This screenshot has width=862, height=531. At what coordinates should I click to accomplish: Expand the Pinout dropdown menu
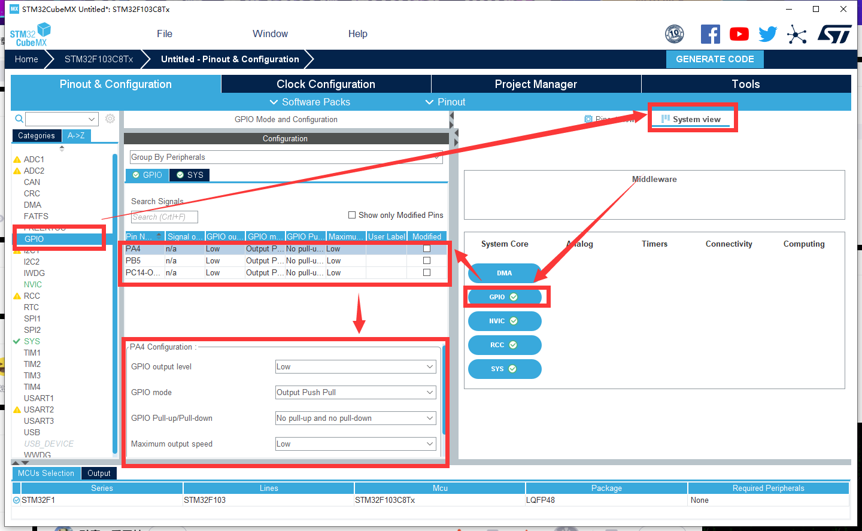(445, 102)
